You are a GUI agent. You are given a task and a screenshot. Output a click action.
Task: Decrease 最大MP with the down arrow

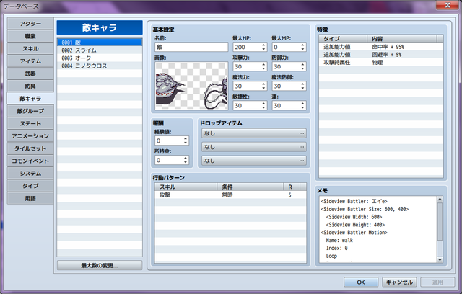pos(302,49)
